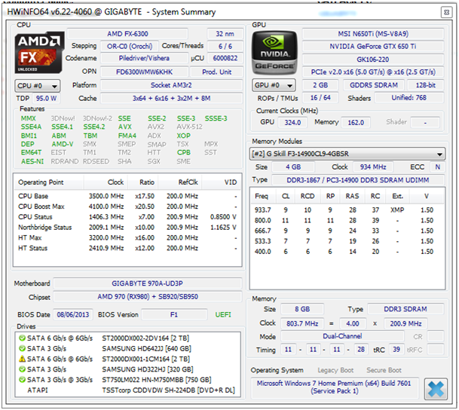Click the DDR3-1867 / PC3-14900 type field
Viewport: 459px width, 410px height.
tap(358, 180)
